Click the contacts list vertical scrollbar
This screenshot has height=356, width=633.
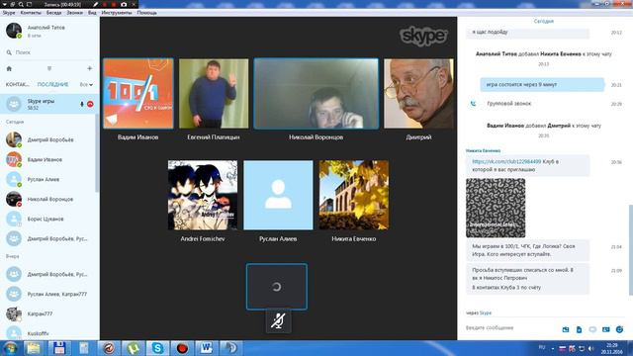pyautogui.click(x=97, y=153)
